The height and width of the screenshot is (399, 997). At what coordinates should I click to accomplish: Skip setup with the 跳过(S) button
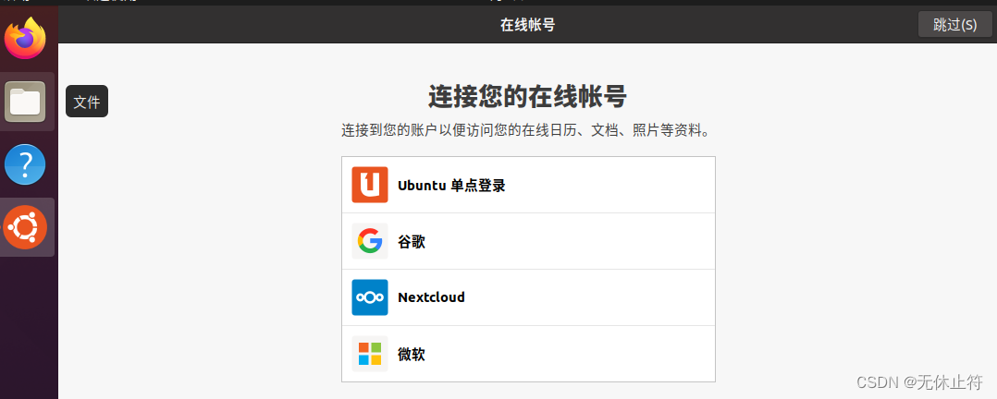coord(955,25)
